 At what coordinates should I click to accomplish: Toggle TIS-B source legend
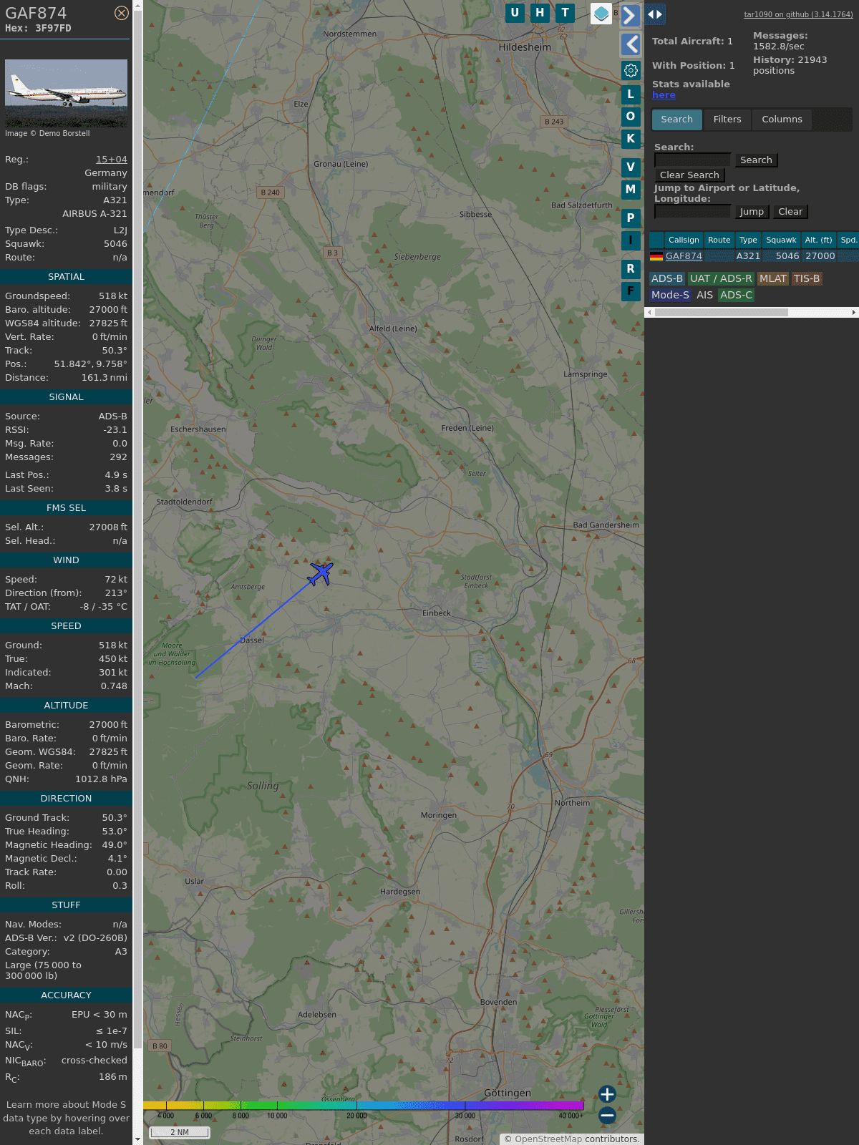coord(807,279)
